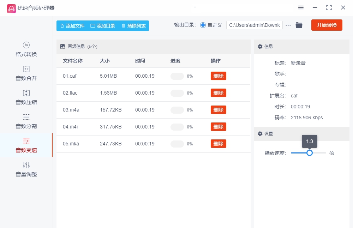Open the folder browse icon beside output path
The image size is (353, 228).
click(299, 25)
